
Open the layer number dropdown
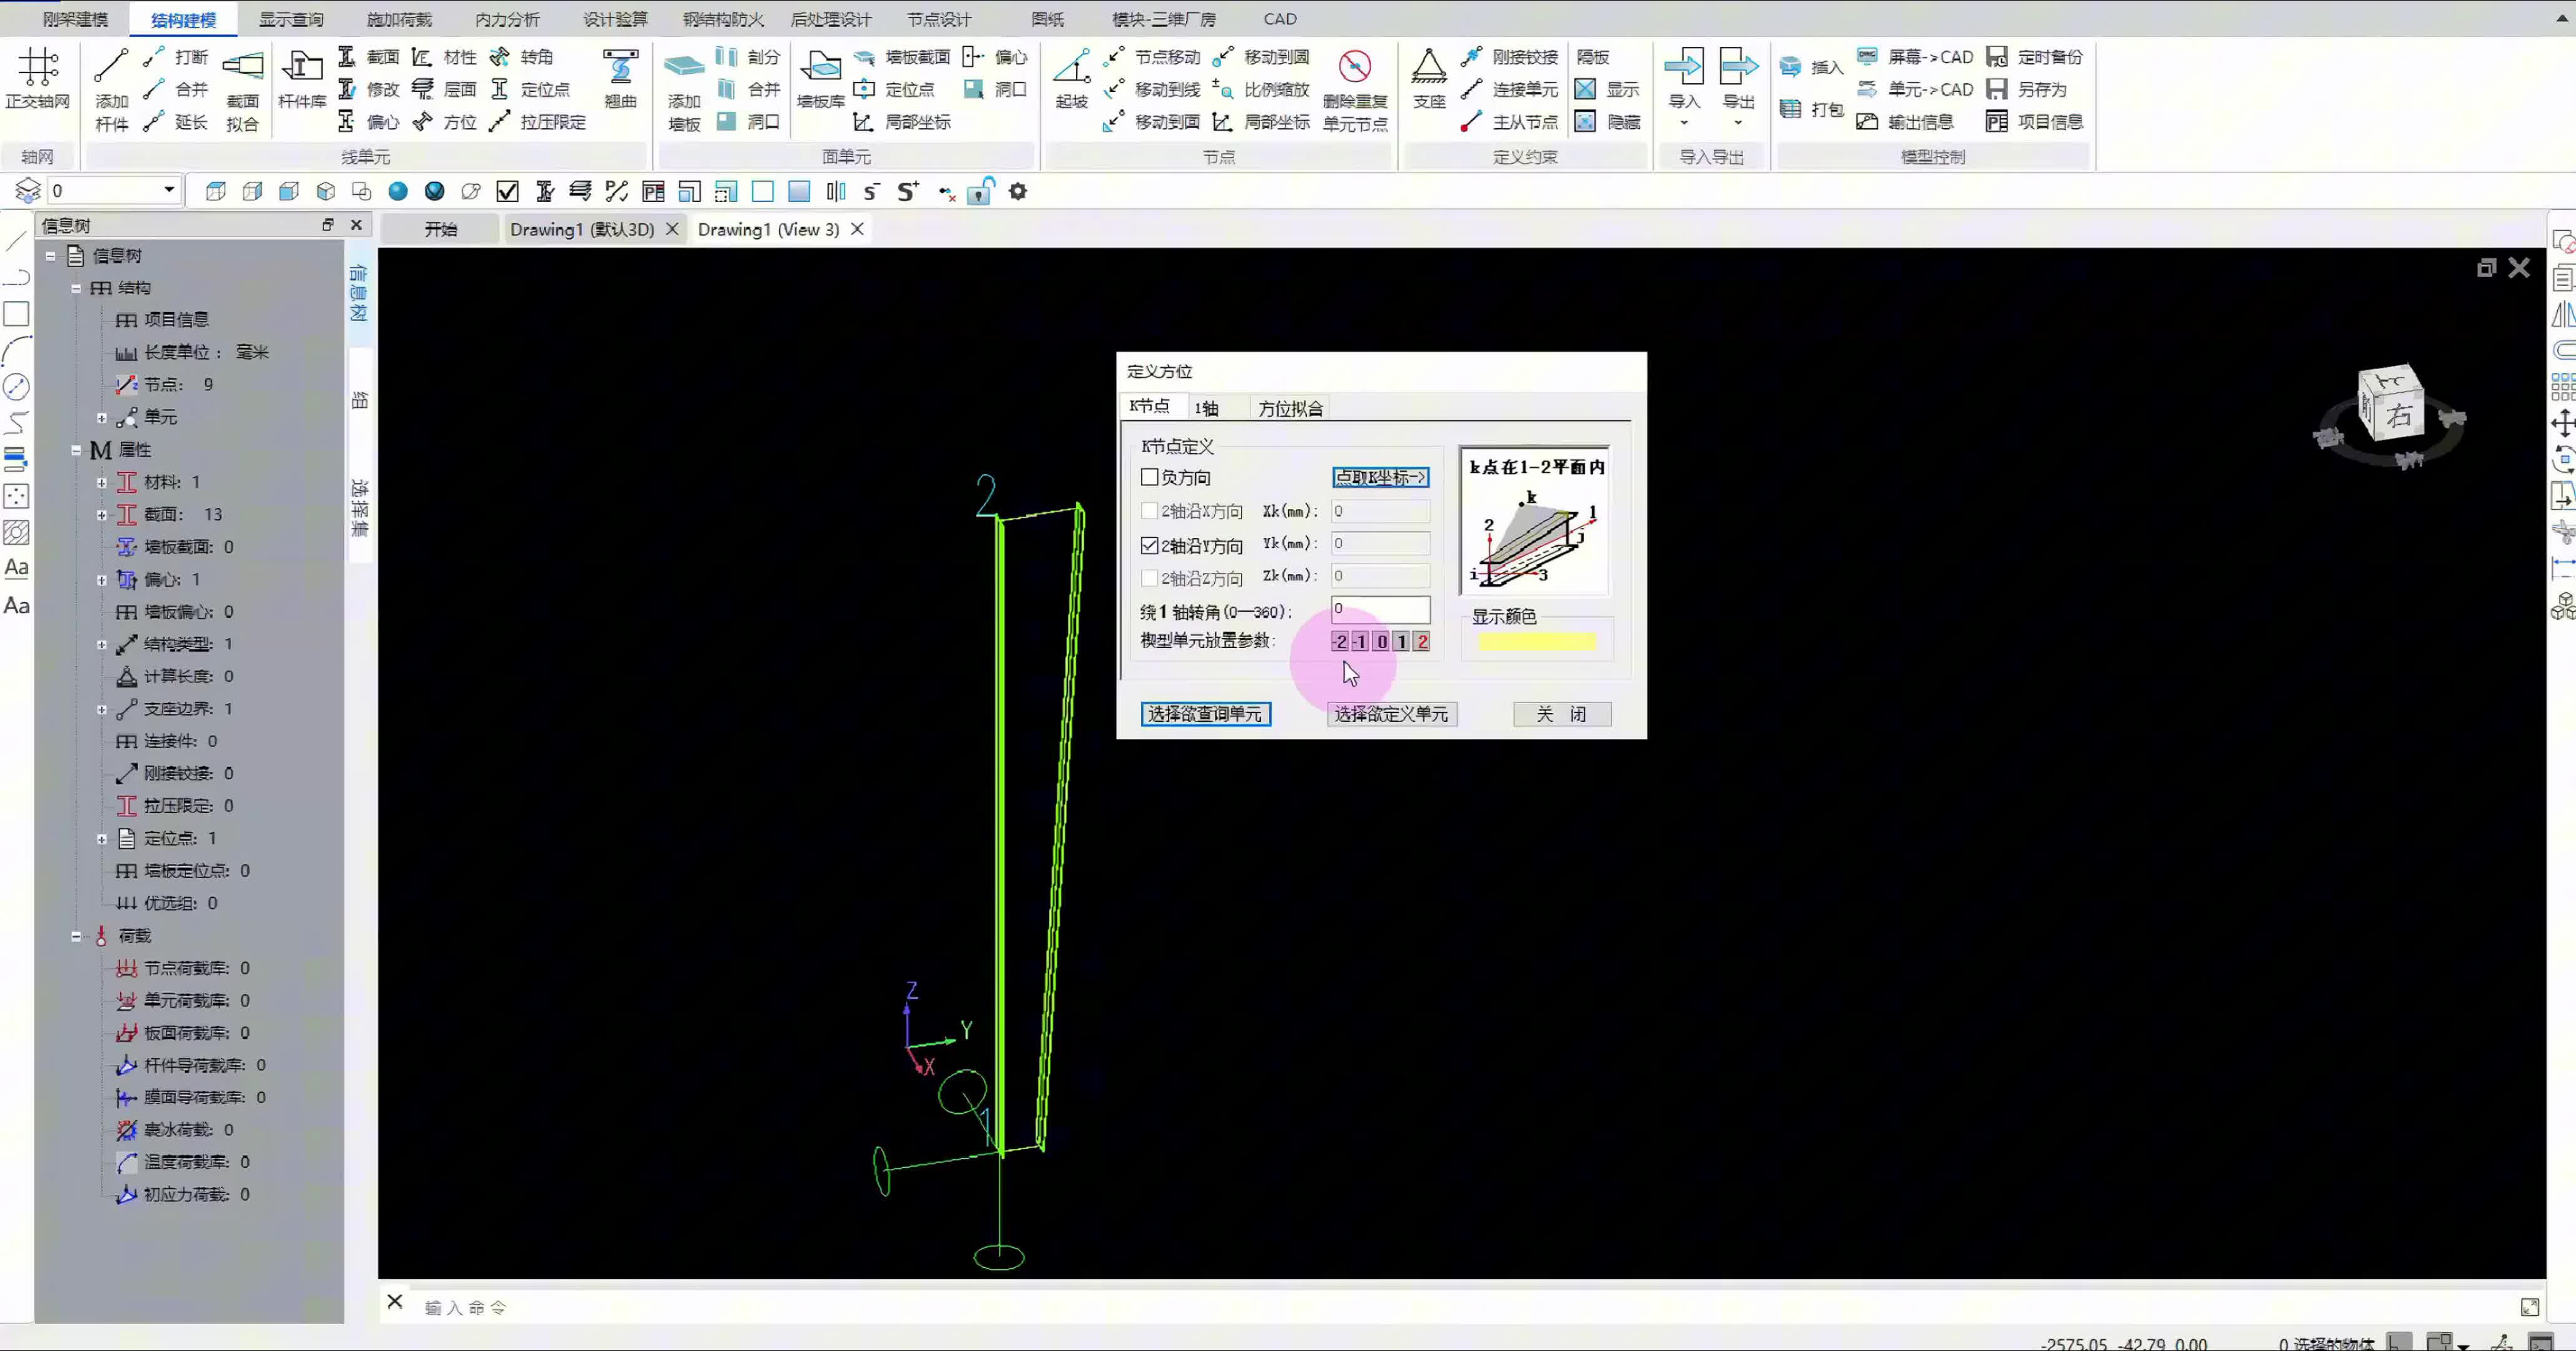pos(169,190)
